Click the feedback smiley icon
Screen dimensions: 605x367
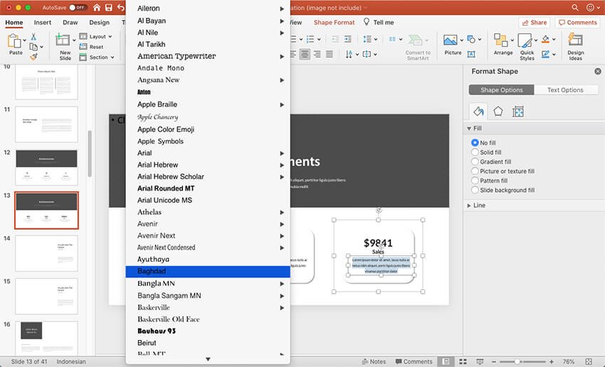(x=590, y=7)
